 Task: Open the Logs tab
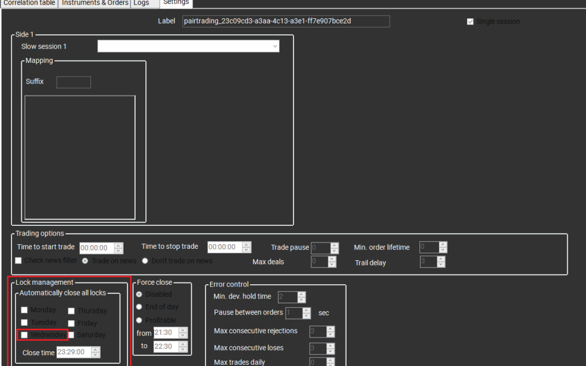(x=141, y=3)
